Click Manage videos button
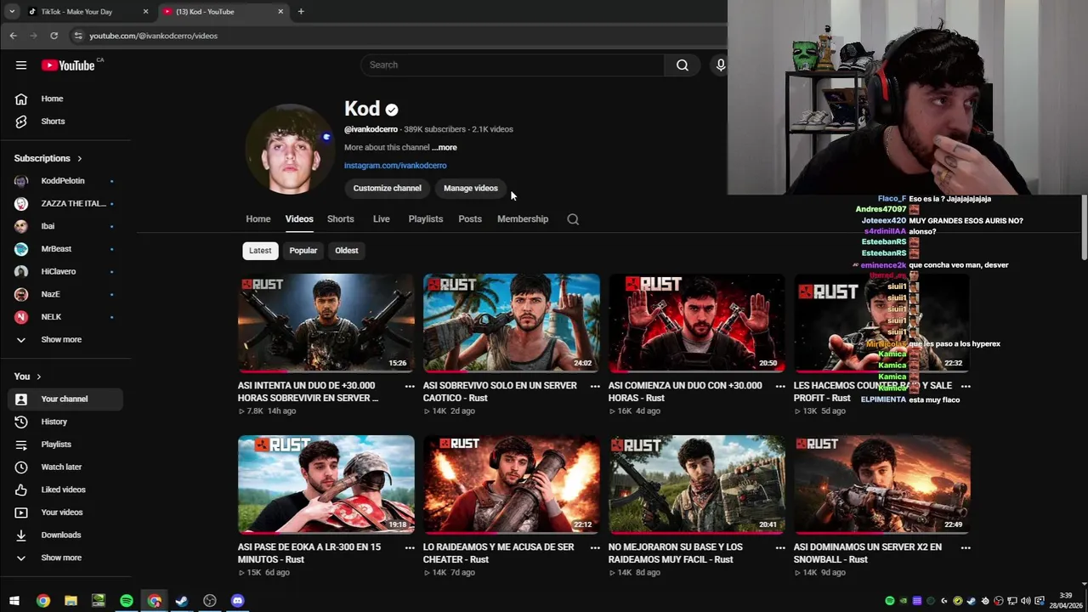1088x612 pixels. pyautogui.click(x=470, y=189)
